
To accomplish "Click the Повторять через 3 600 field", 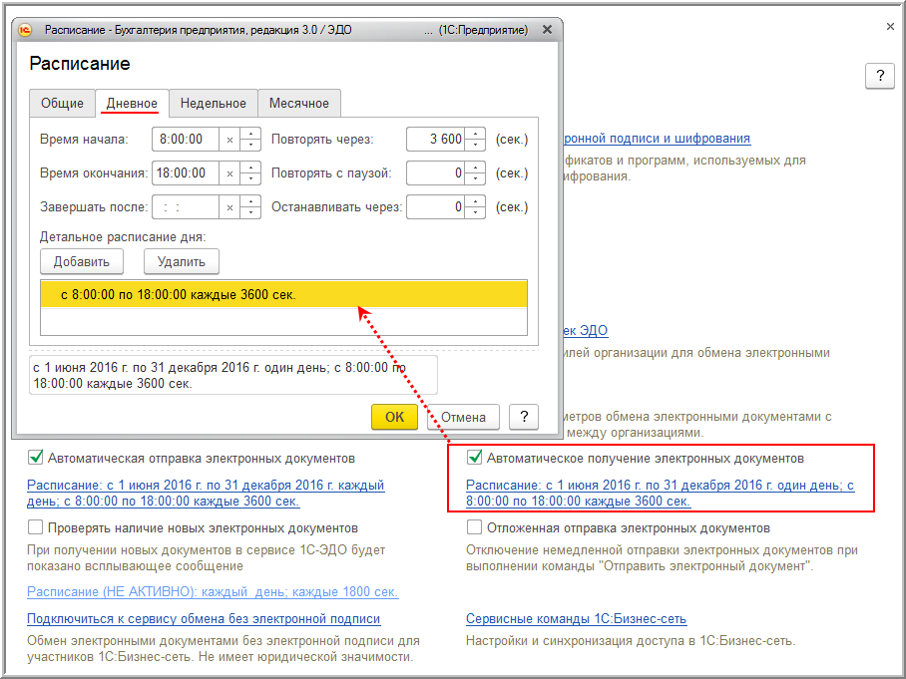I will [436, 140].
